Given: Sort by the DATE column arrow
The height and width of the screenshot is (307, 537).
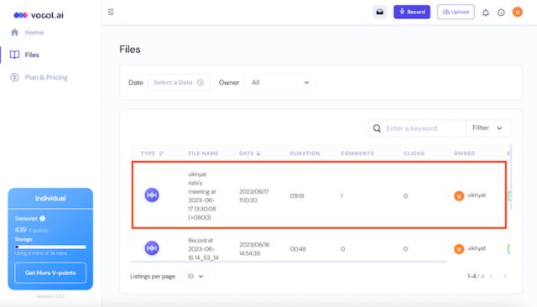Looking at the screenshot, I should click(x=258, y=153).
